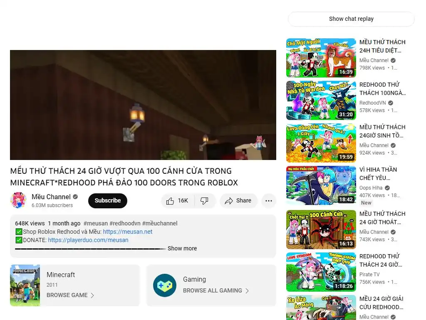
Task: Open the 1:18:26 live stream thumbnail
Action: coord(321,272)
